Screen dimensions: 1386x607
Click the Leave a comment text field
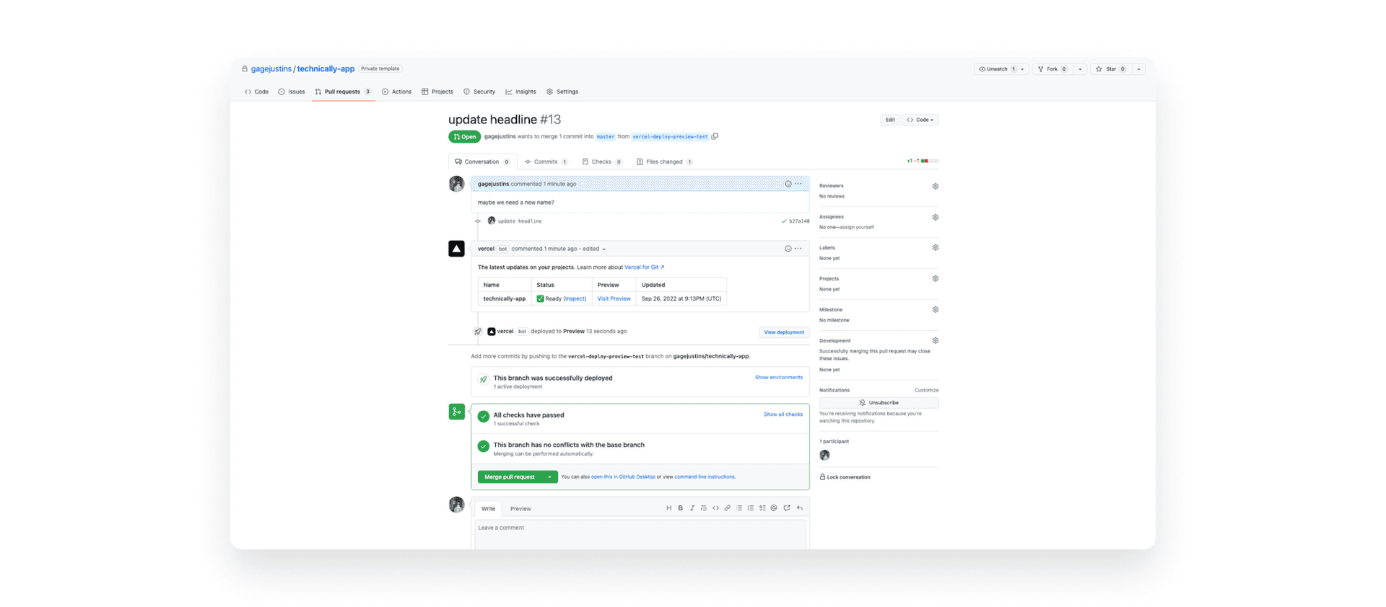[640, 533]
